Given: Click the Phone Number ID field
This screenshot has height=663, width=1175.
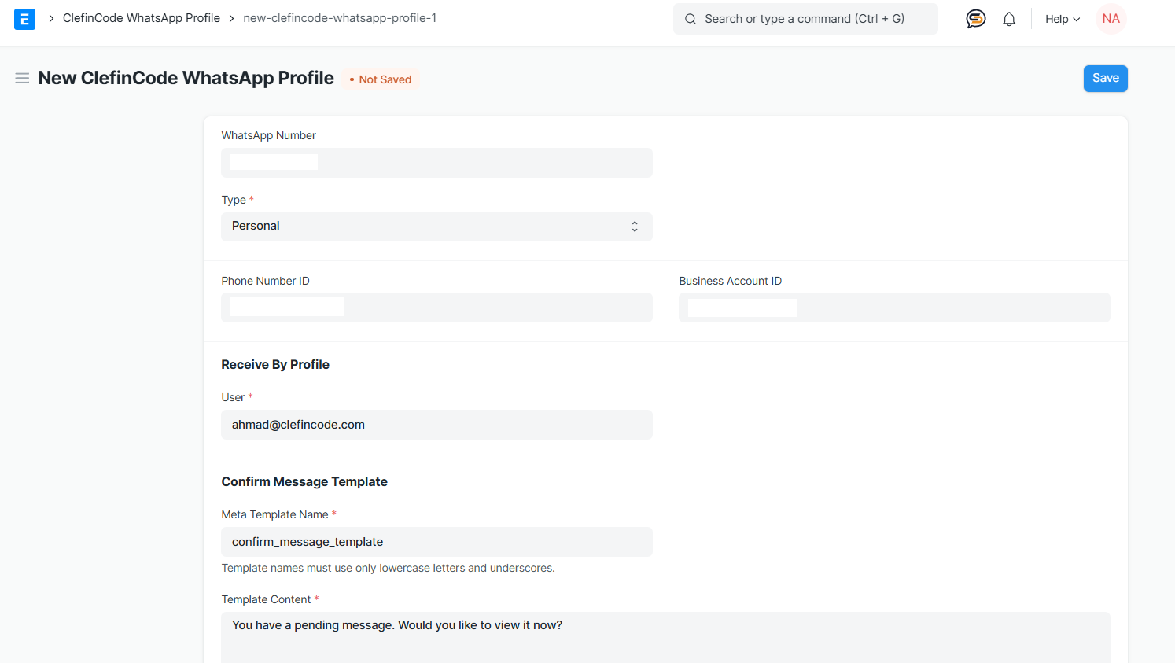Looking at the screenshot, I should click(436, 308).
